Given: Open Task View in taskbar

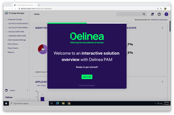Looking at the screenshot, I should coord(52,103).
